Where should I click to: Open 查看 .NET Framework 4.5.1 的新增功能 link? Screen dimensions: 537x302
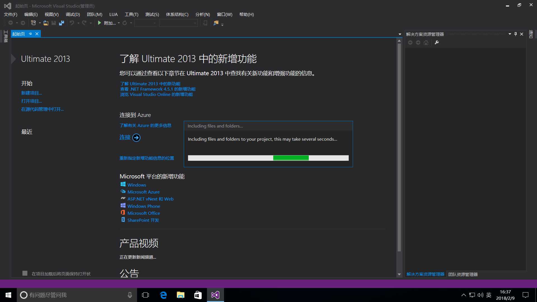click(x=158, y=89)
